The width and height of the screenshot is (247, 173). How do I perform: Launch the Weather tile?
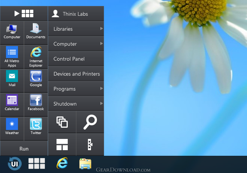12,128
